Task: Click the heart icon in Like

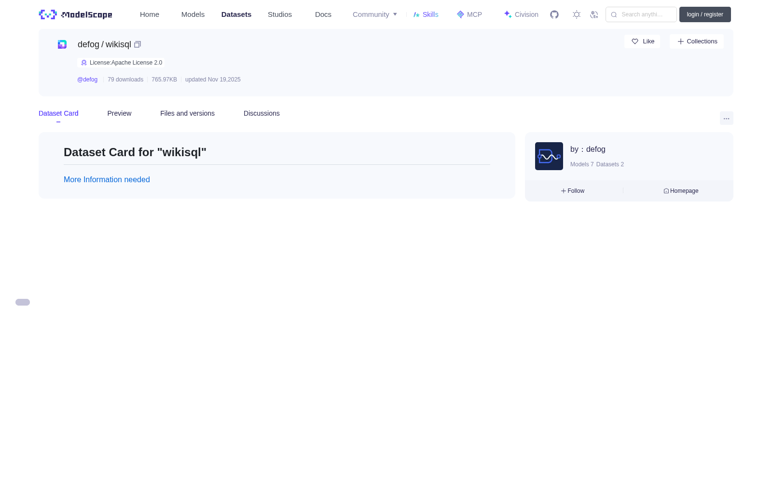Action: (x=635, y=41)
